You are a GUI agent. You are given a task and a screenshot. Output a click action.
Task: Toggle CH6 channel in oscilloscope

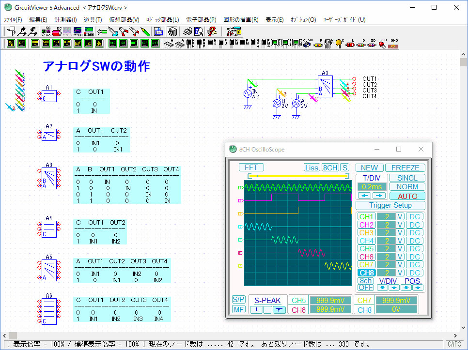pos(367,257)
